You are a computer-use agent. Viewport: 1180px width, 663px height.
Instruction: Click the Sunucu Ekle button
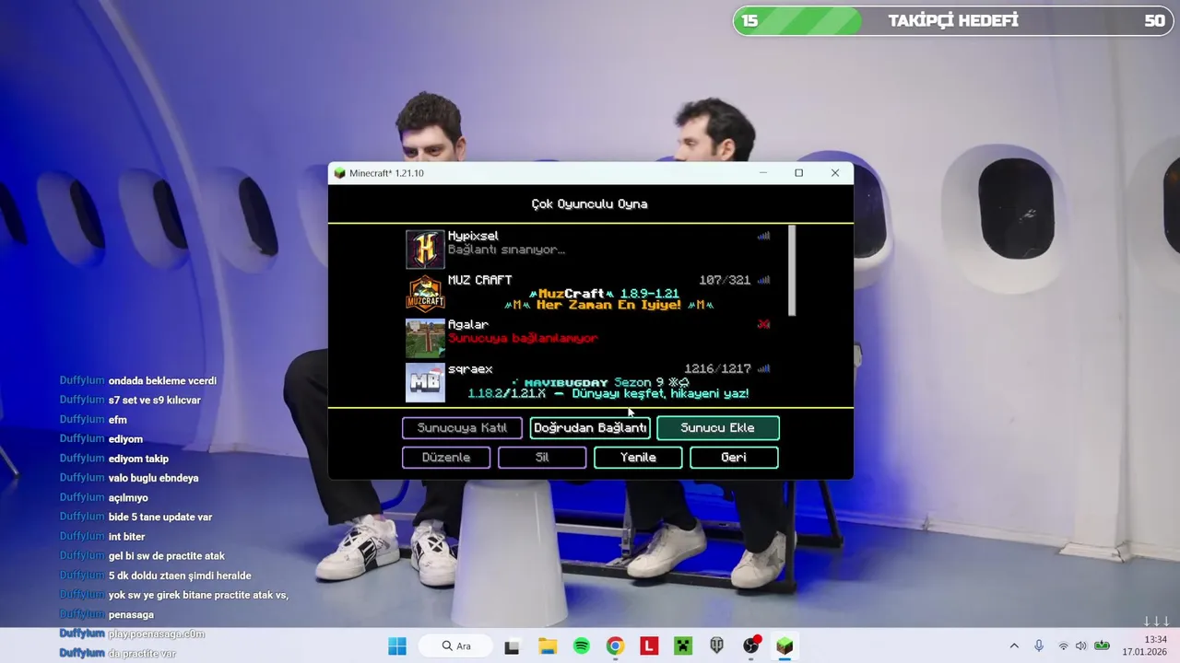click(x=718, y=428)
